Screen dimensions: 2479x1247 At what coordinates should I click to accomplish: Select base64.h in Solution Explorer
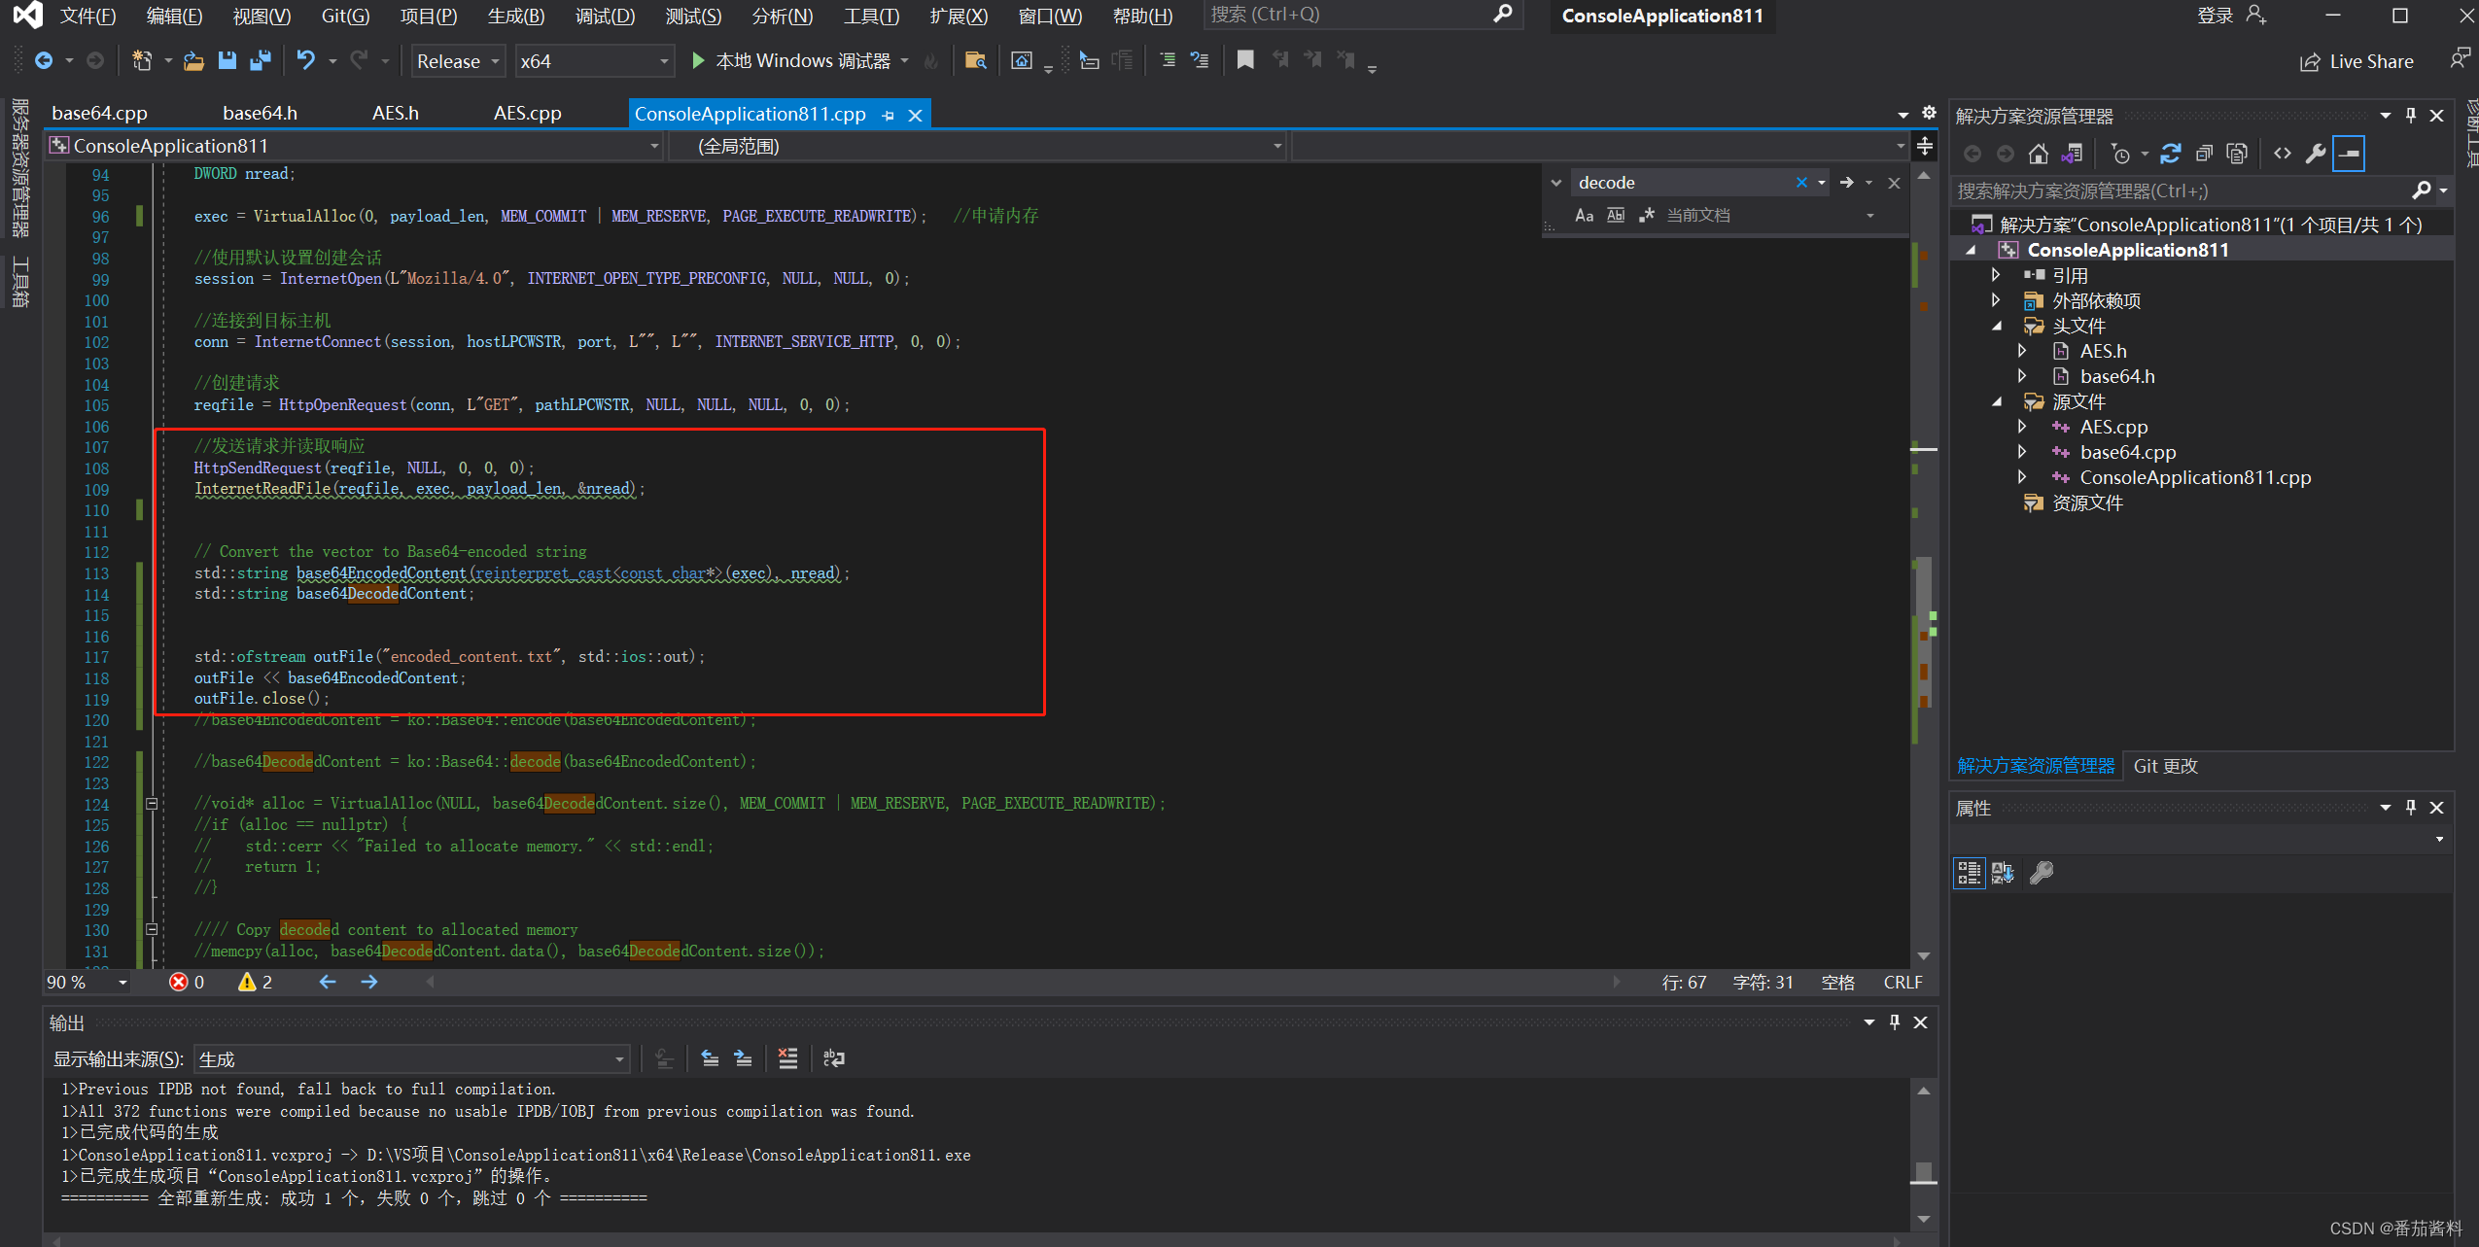point(2116,376)
